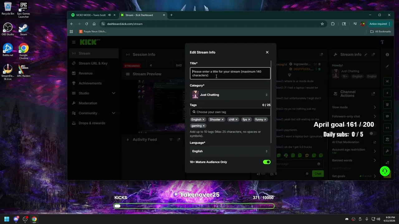399x224 pixels.
Task: Open AI Chat Moderation external link
Action: (375, 142)
